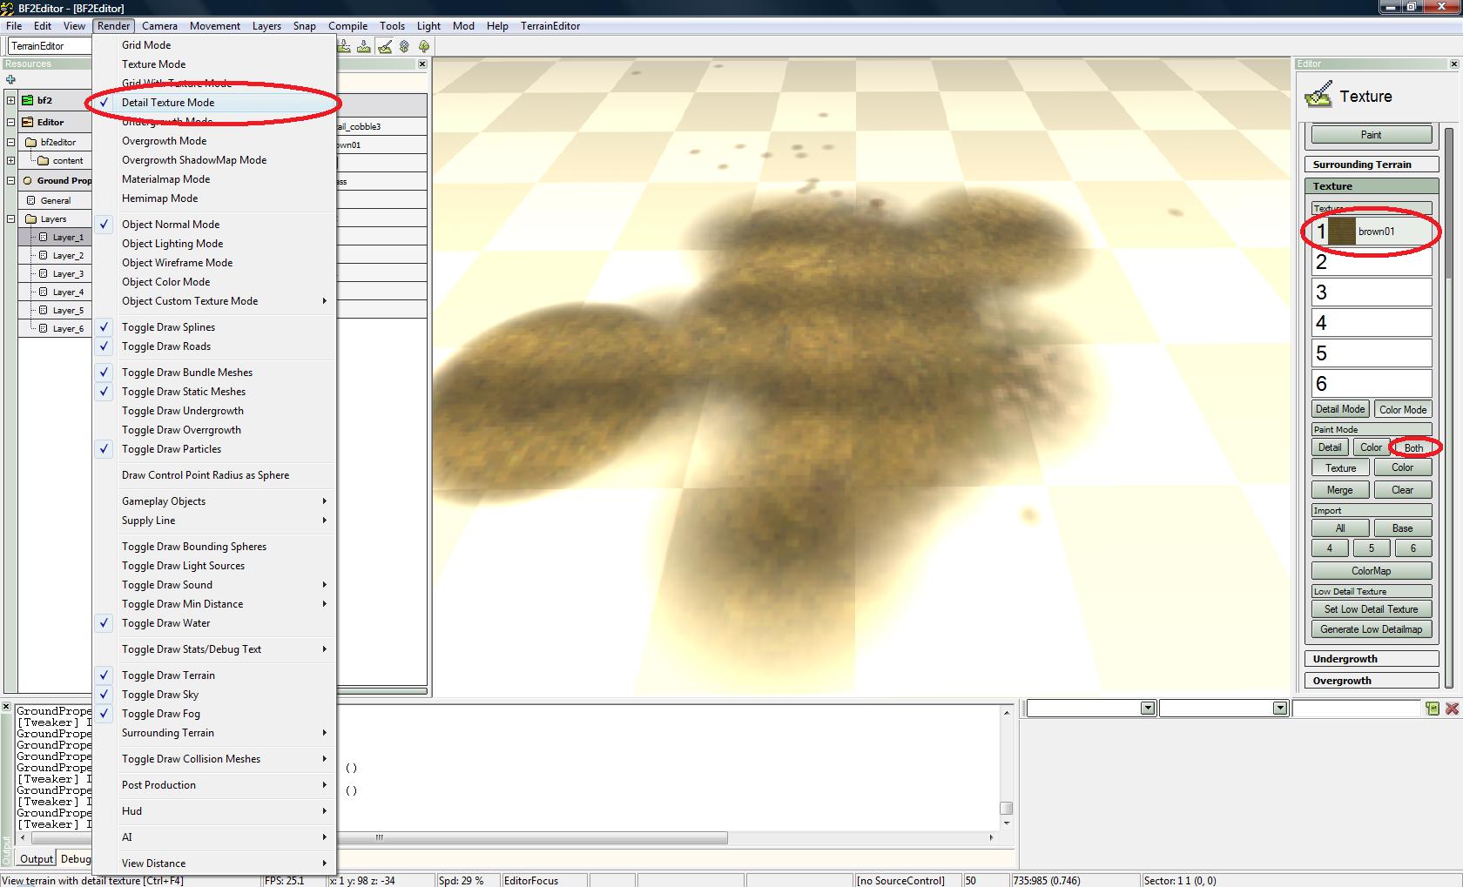Viewport: 1463px width, 887px height.
Task: Open the TerrainEditor menu
Action: coord(550,26)
